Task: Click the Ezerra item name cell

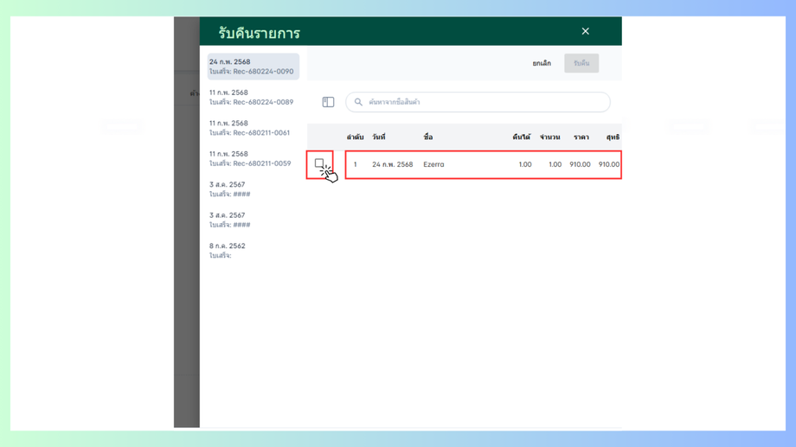Action: click(433, 164)
